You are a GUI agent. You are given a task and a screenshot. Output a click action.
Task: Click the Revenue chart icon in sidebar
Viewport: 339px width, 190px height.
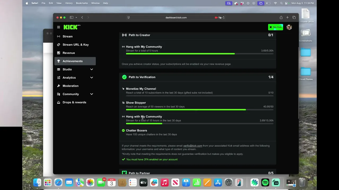[x=59, y=53]
